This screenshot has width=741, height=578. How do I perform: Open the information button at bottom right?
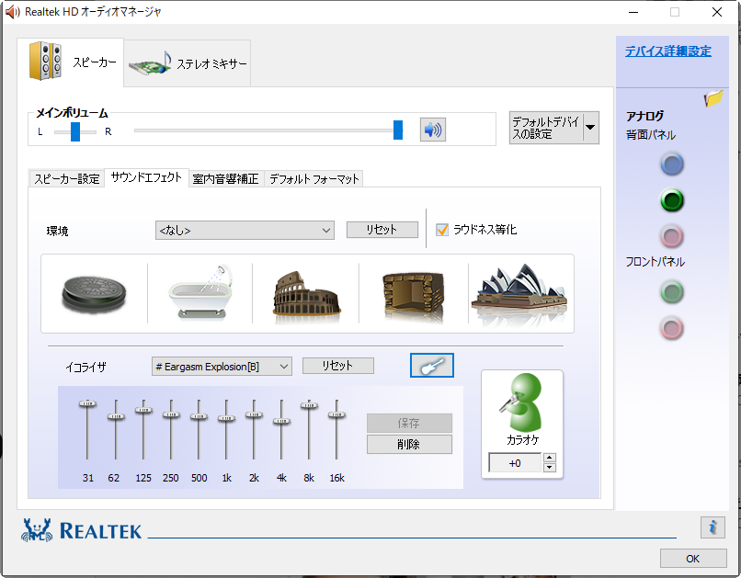(712, 527)
